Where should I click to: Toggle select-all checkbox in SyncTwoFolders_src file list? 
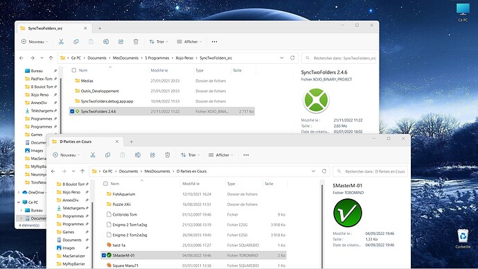coord(73,71)
